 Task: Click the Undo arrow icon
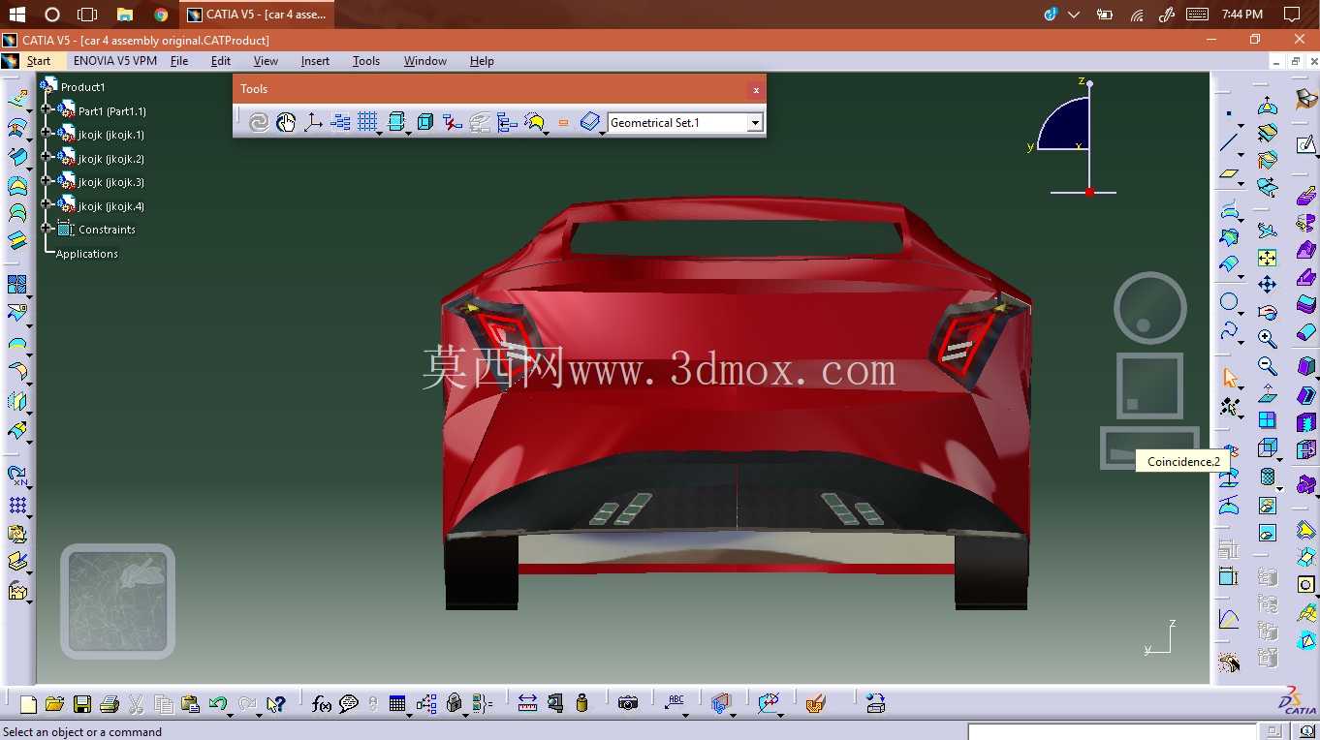[x=217, y=704]
